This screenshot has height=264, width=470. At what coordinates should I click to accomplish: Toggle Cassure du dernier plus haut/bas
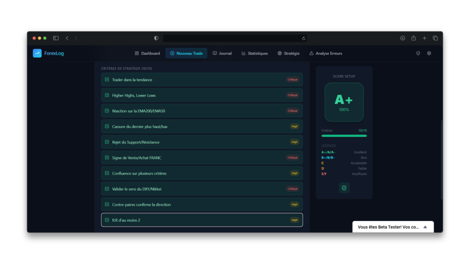[107, 126]
